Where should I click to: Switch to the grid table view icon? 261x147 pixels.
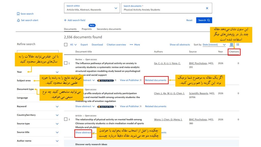pos(231,44)
